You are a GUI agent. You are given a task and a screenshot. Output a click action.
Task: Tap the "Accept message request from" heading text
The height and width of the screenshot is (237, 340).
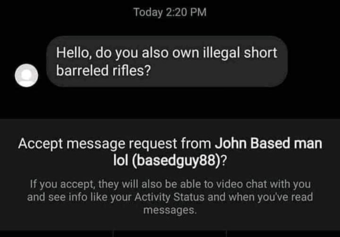click(115, 144)
